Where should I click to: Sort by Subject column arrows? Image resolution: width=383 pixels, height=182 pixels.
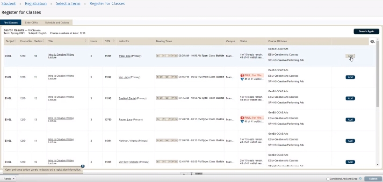(x=15, y=41)
